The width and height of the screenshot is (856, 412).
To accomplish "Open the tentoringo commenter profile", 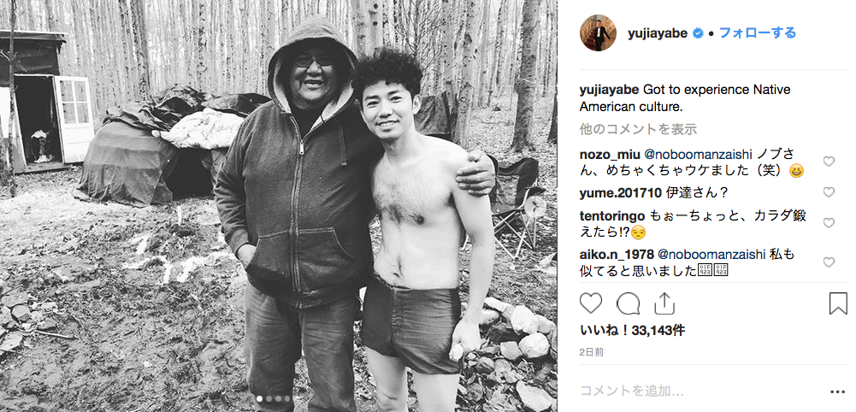I will click(612, 215).
